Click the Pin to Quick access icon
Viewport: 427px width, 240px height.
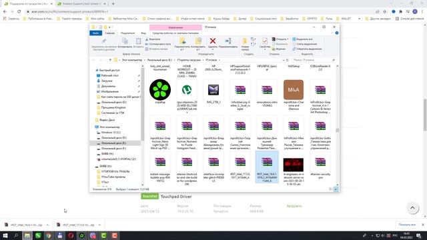104,41
